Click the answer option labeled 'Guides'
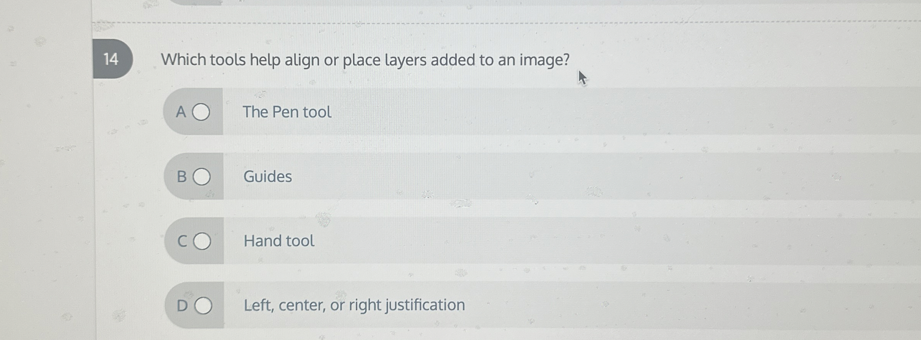 268,176
